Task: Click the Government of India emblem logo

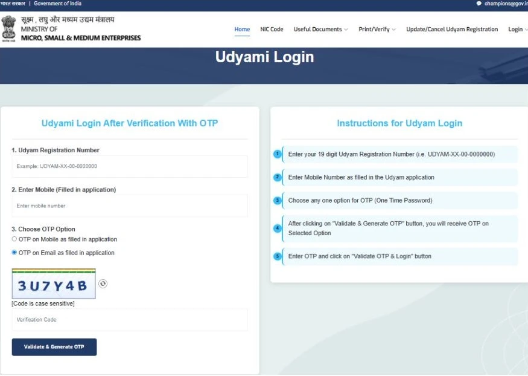Action: [x=8, y=28]
